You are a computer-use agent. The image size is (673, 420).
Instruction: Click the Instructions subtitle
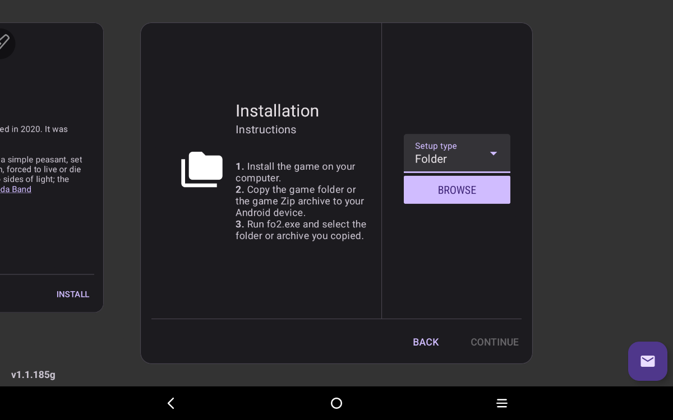coord(266,129)
